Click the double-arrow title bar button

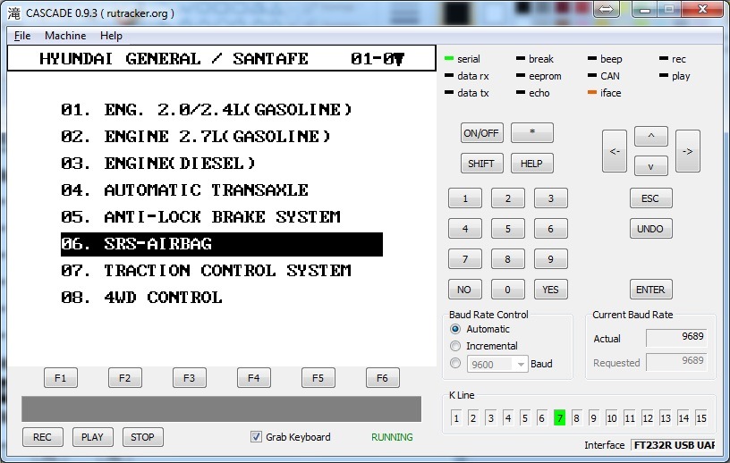point(607,9)
